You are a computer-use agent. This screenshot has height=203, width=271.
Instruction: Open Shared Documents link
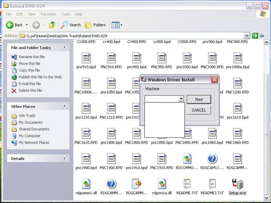click(x=34, y=129)
